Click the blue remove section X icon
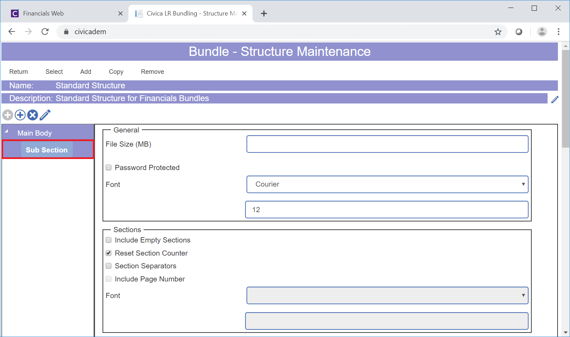The width and height of the screenshot is (570, 337). [32, 115]
